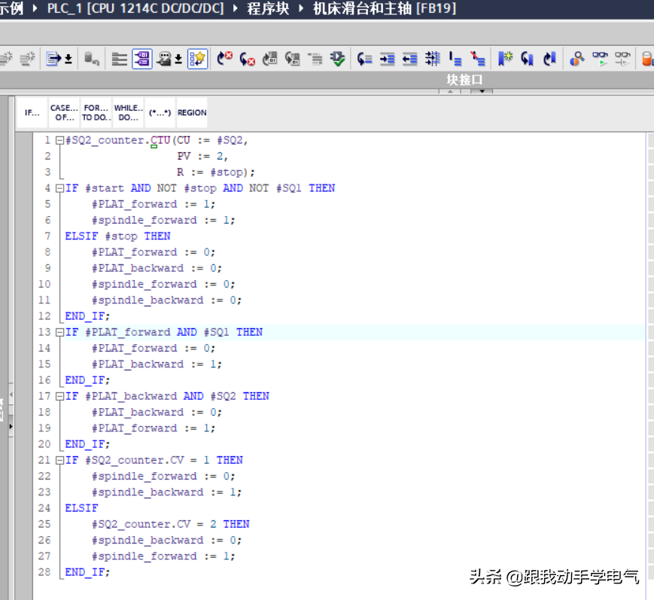This screenshot has height=600, width=654.
Task: Click the indent text toolbar icon
Action: click(x=388, y=59)
